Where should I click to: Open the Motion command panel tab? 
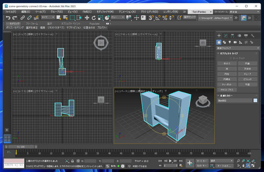(239, 36)
